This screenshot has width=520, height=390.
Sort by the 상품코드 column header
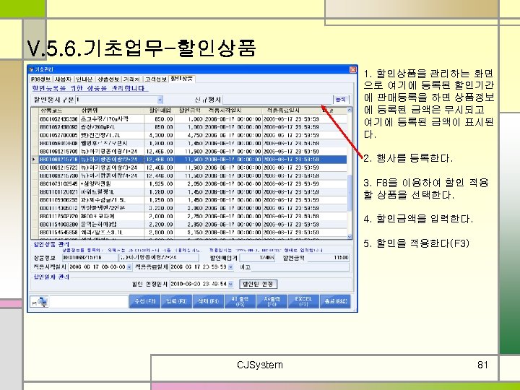[x=58, y=110]
